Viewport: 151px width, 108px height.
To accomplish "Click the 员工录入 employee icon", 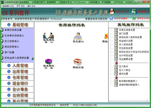I will coord(79,36).
